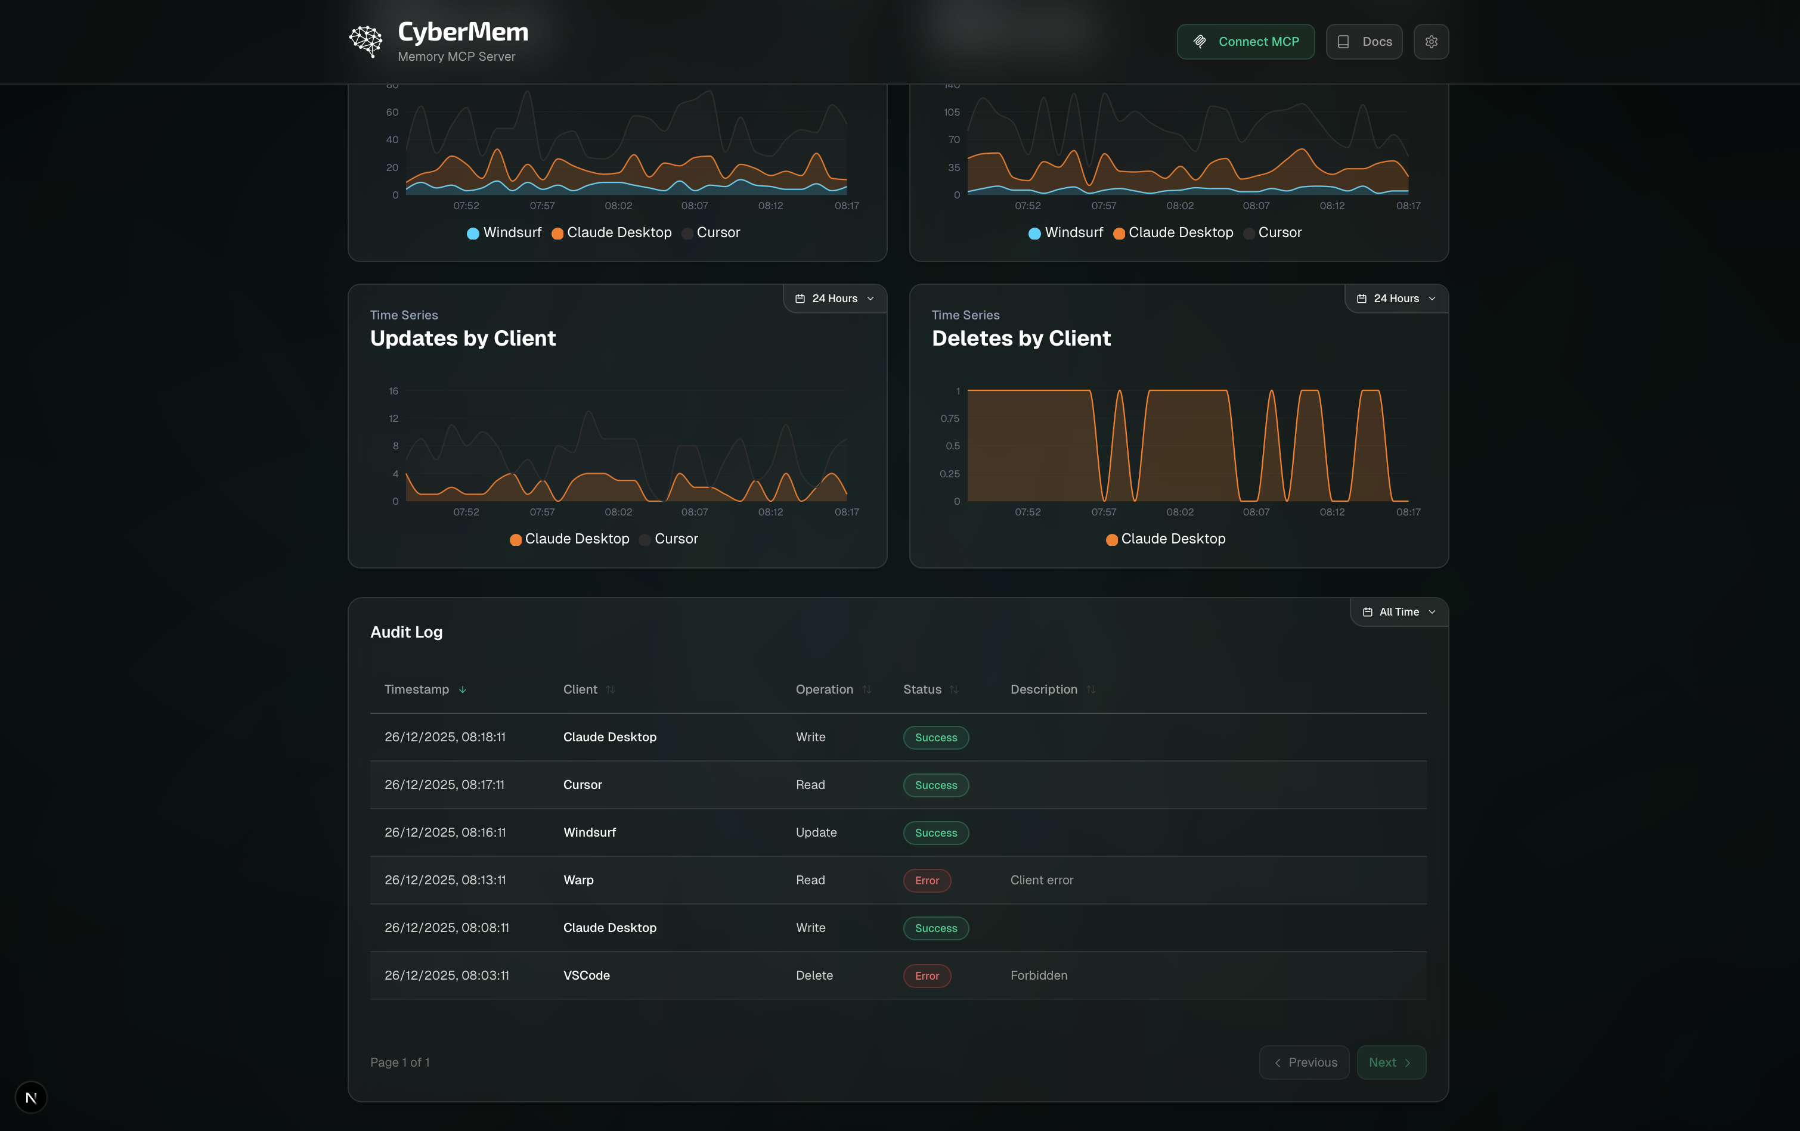Click the Status column sort icon

coord(954,689)
